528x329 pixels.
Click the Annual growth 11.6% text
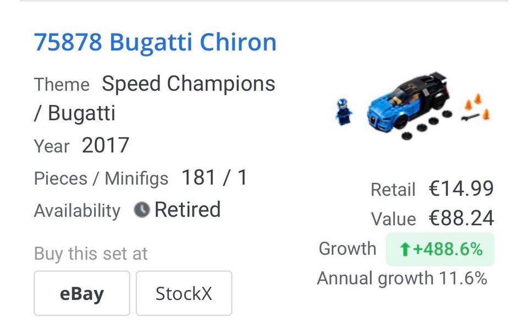pos(402,278)
